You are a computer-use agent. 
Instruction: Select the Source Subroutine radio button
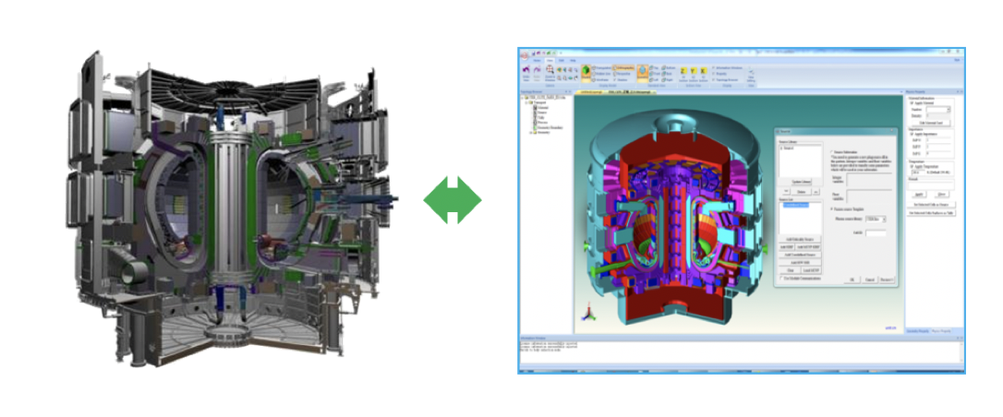(x=831, y=152)
